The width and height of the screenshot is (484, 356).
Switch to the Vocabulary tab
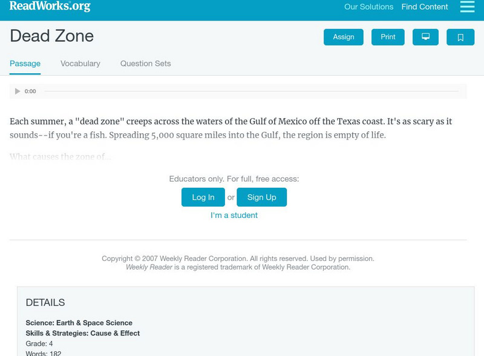point(80,63)
